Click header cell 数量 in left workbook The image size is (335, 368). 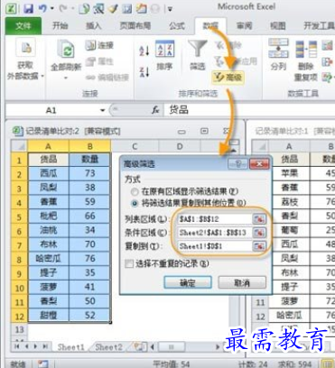(89, 160)
